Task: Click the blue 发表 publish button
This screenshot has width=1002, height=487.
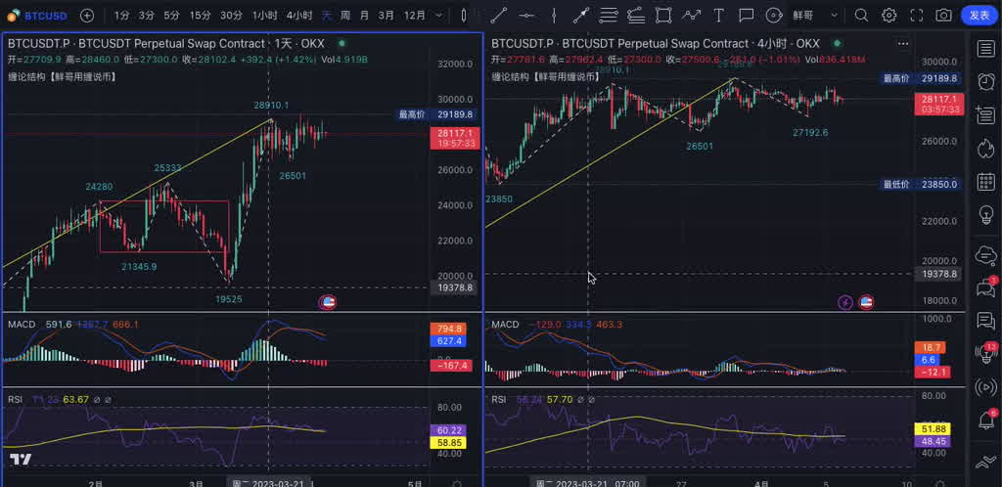Action: pyautogui.click(x=979, y=16)
